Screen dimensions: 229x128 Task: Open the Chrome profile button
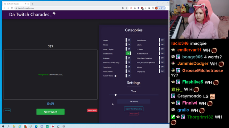[x=160, y=8]
